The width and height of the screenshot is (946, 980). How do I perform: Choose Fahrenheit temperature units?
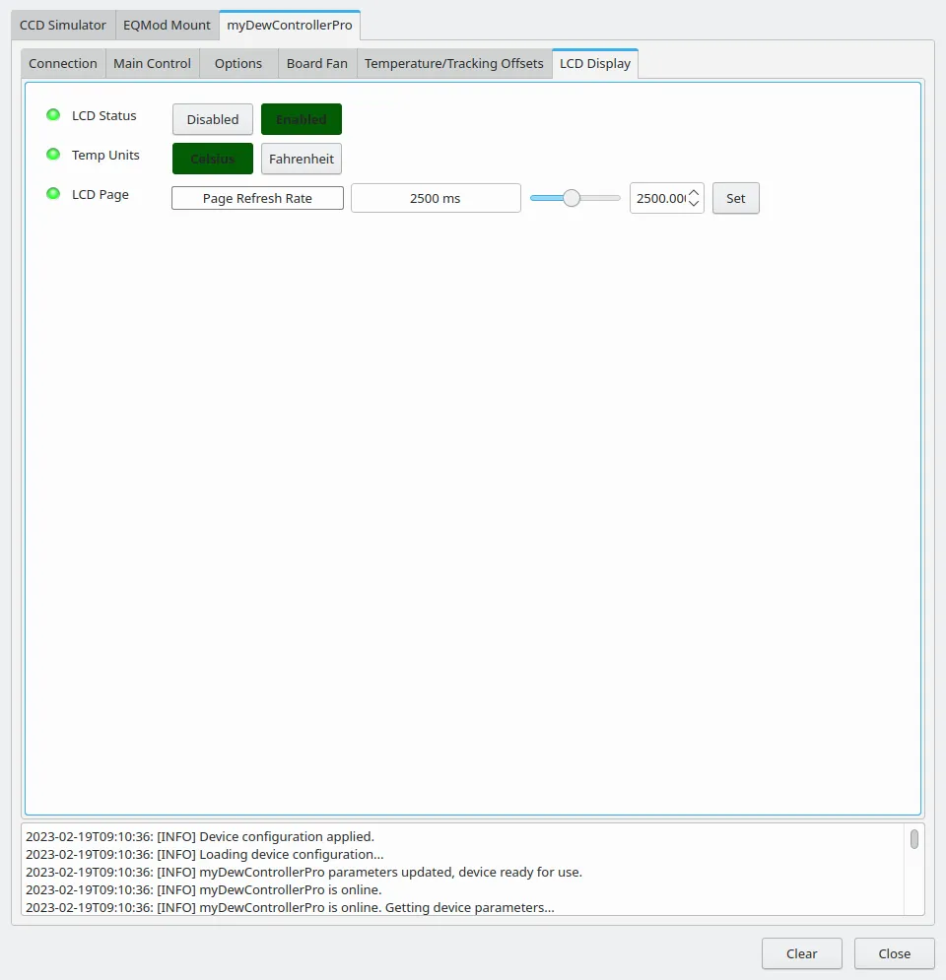pos(302,159)
